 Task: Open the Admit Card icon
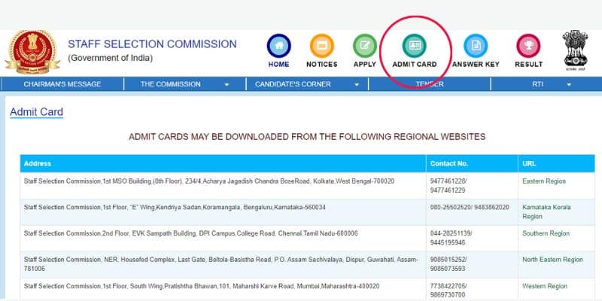pyautogui.click(x=415, y=46)
